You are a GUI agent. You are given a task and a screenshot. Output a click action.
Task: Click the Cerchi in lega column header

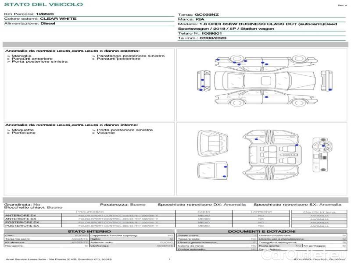coord(319,212)
